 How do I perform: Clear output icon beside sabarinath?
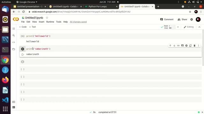[23, 54]
